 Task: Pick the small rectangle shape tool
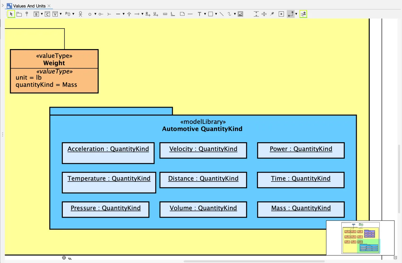point(165,14)
